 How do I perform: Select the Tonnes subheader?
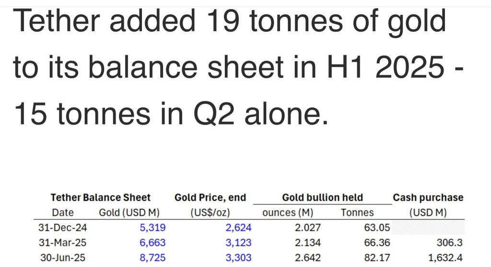(x=358, y=212)
